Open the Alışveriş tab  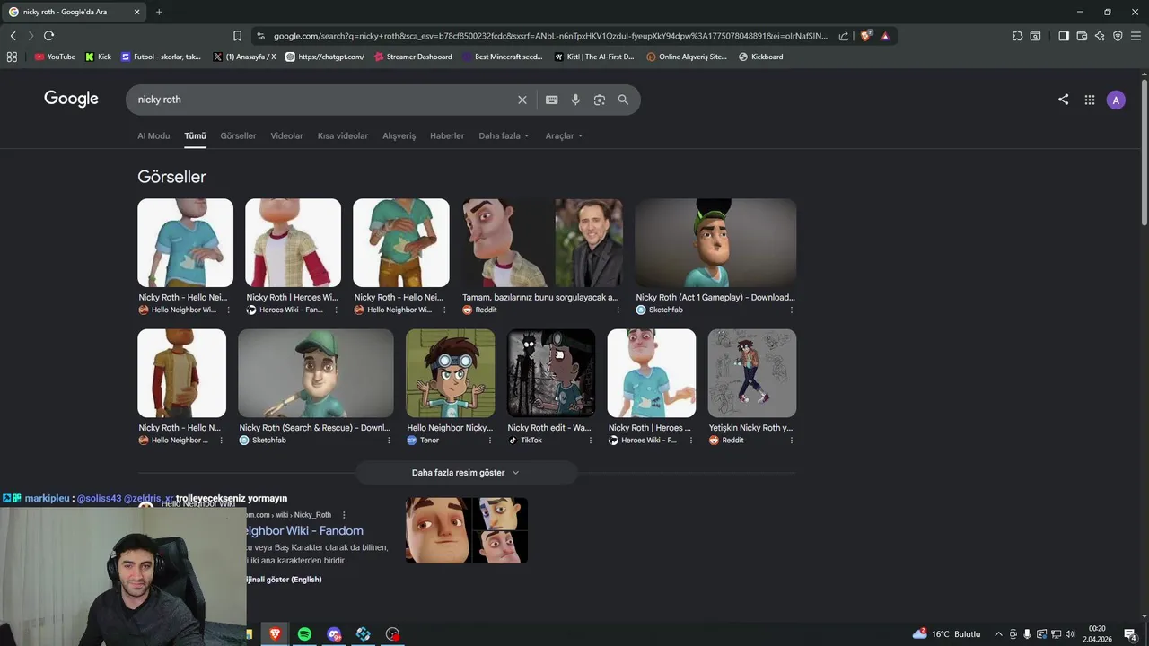tap(399, 136)
